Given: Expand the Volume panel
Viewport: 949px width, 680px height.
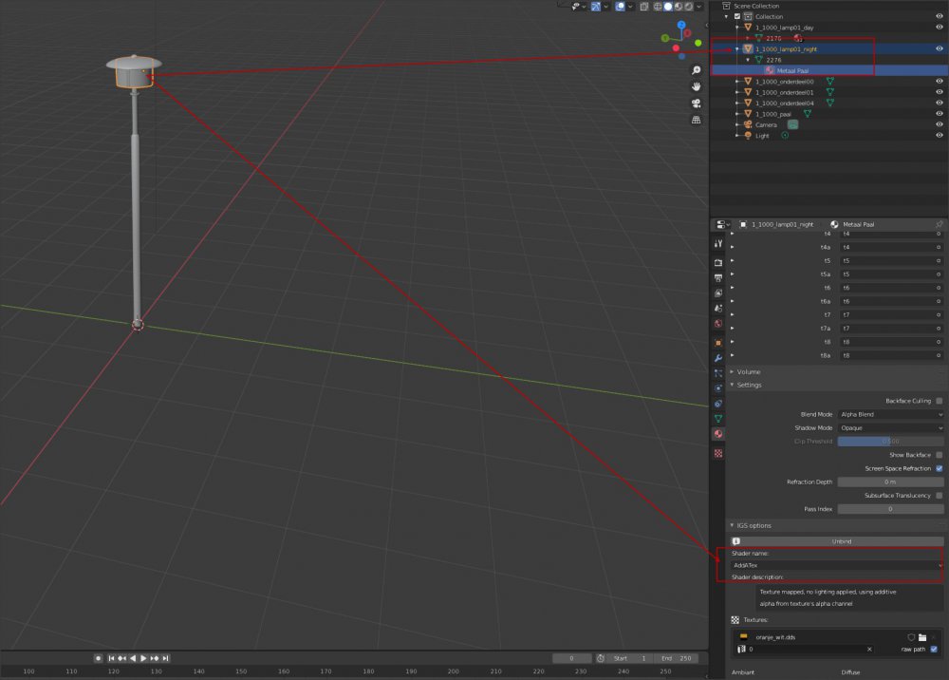Looking at the screenshot, I should [749, 371].
